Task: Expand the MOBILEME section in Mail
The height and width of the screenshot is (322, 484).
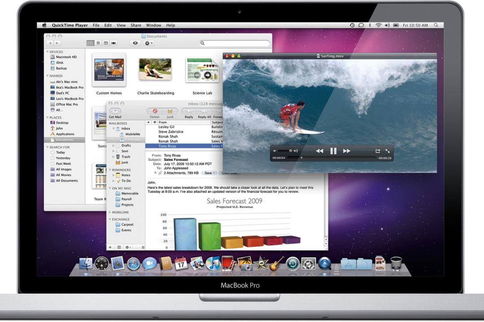Action: 110,212
